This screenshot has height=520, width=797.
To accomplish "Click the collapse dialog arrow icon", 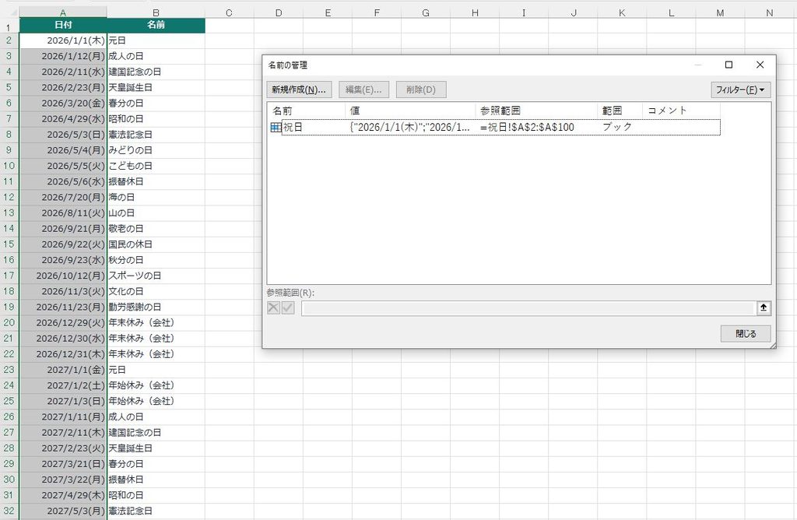I will 764,307.
